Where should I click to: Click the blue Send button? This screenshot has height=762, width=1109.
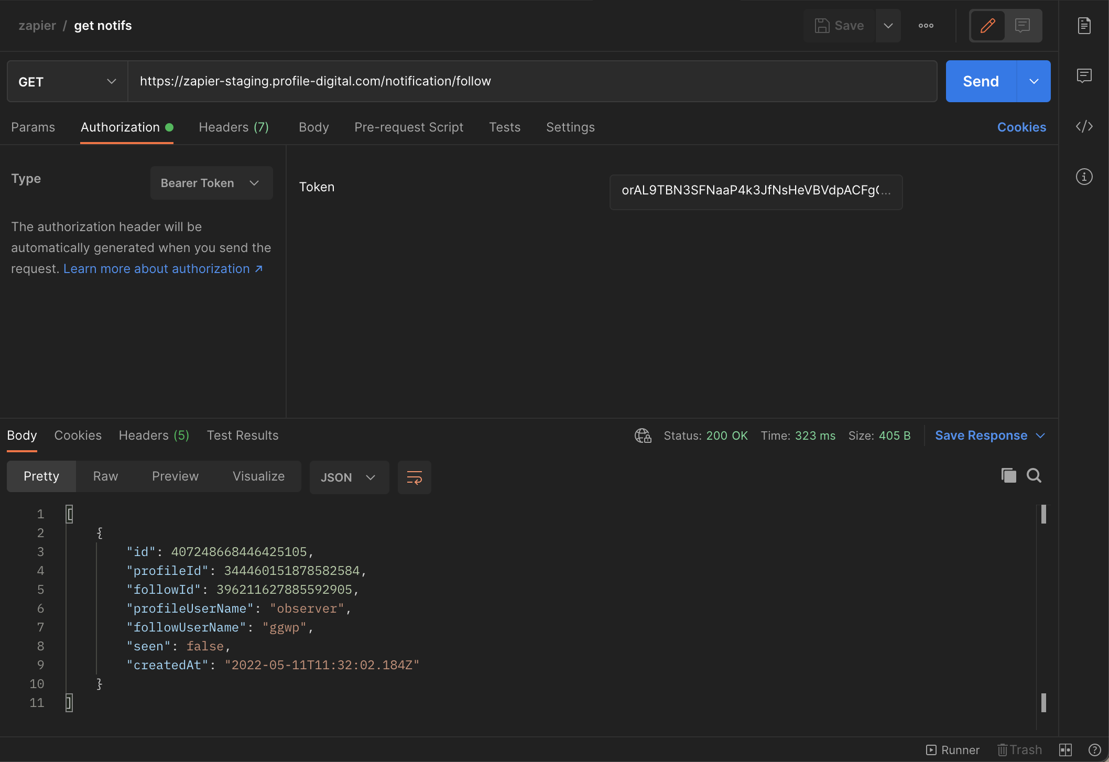[981, 81]
